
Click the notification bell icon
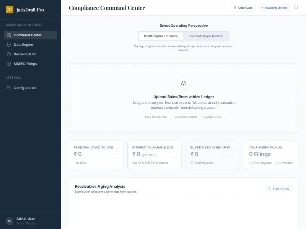[x=296, y=7]
